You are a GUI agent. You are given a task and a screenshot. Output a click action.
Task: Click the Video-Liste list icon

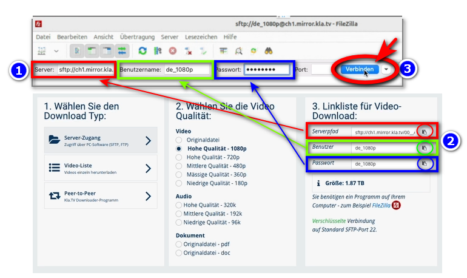pyautogui.click(x=54, y=168)
